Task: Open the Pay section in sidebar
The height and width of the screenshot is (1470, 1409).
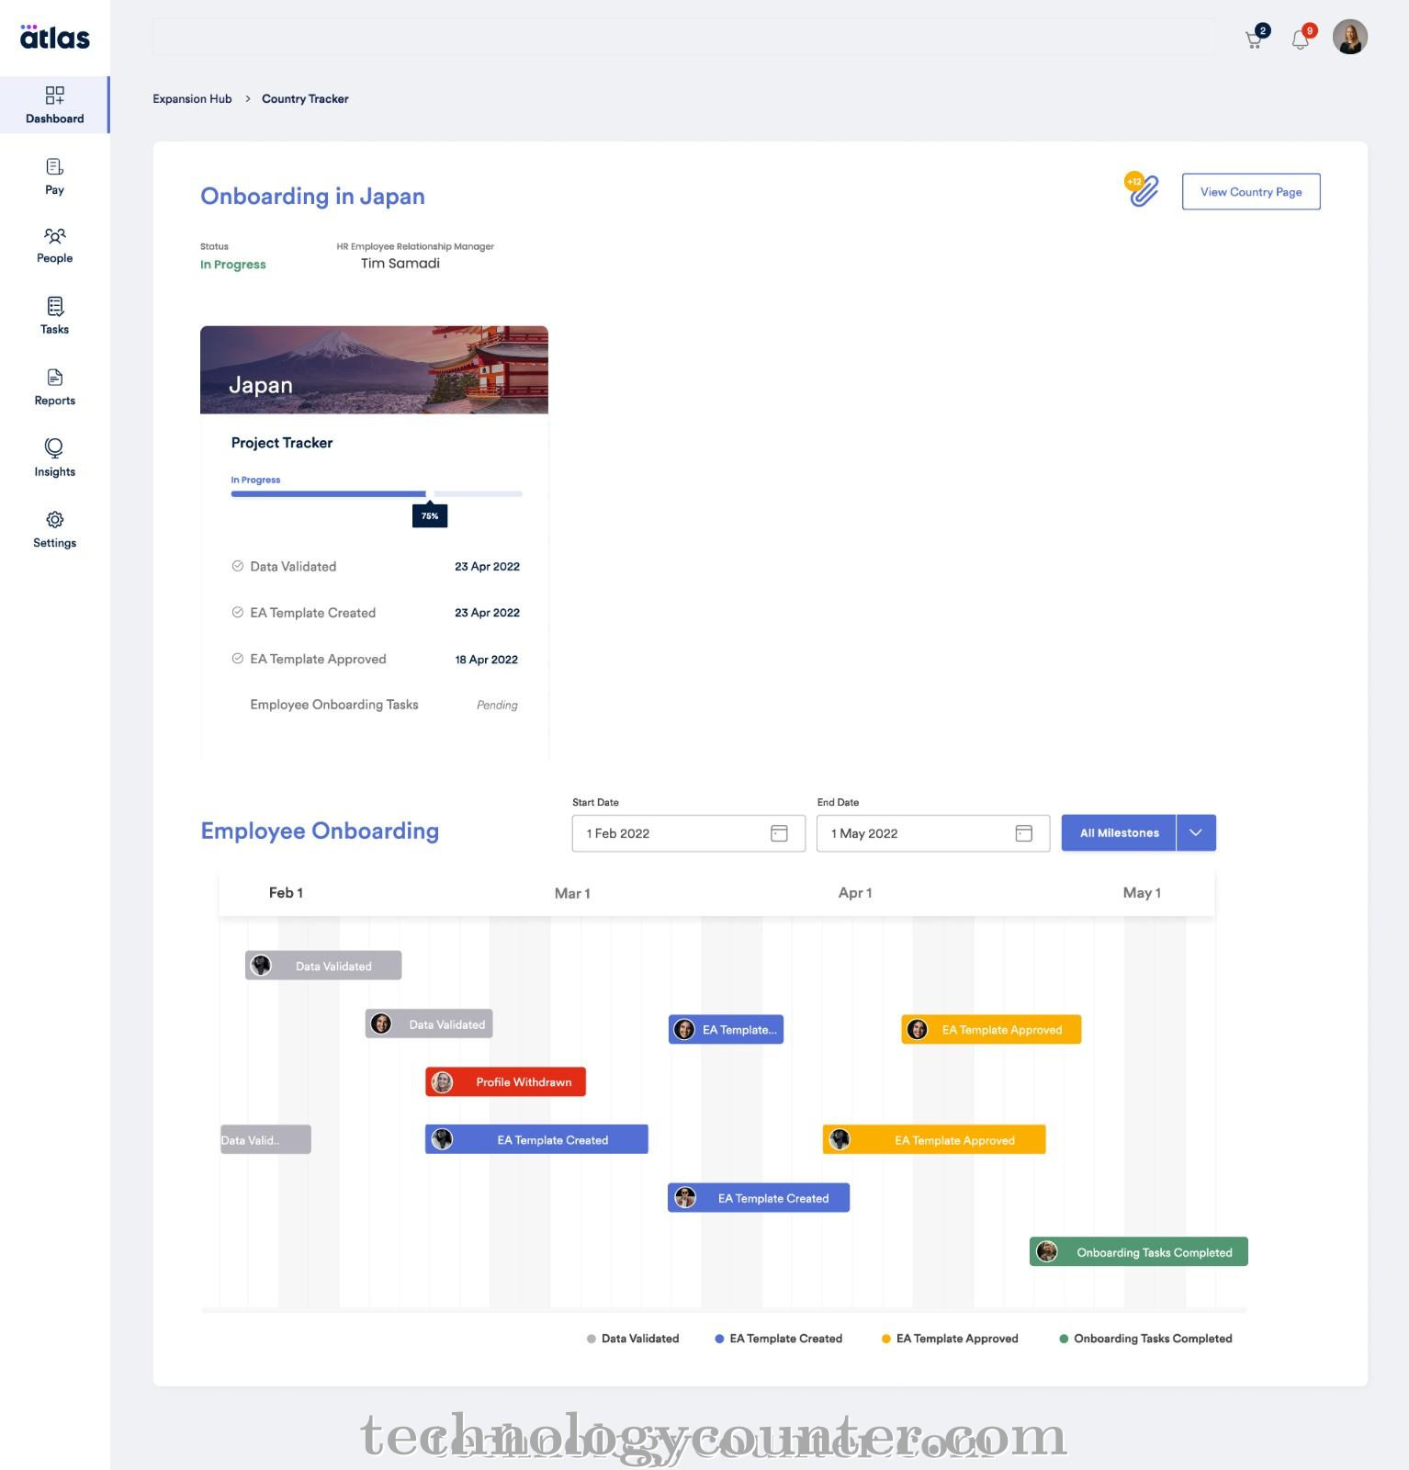Action: [x=54, y=176]
